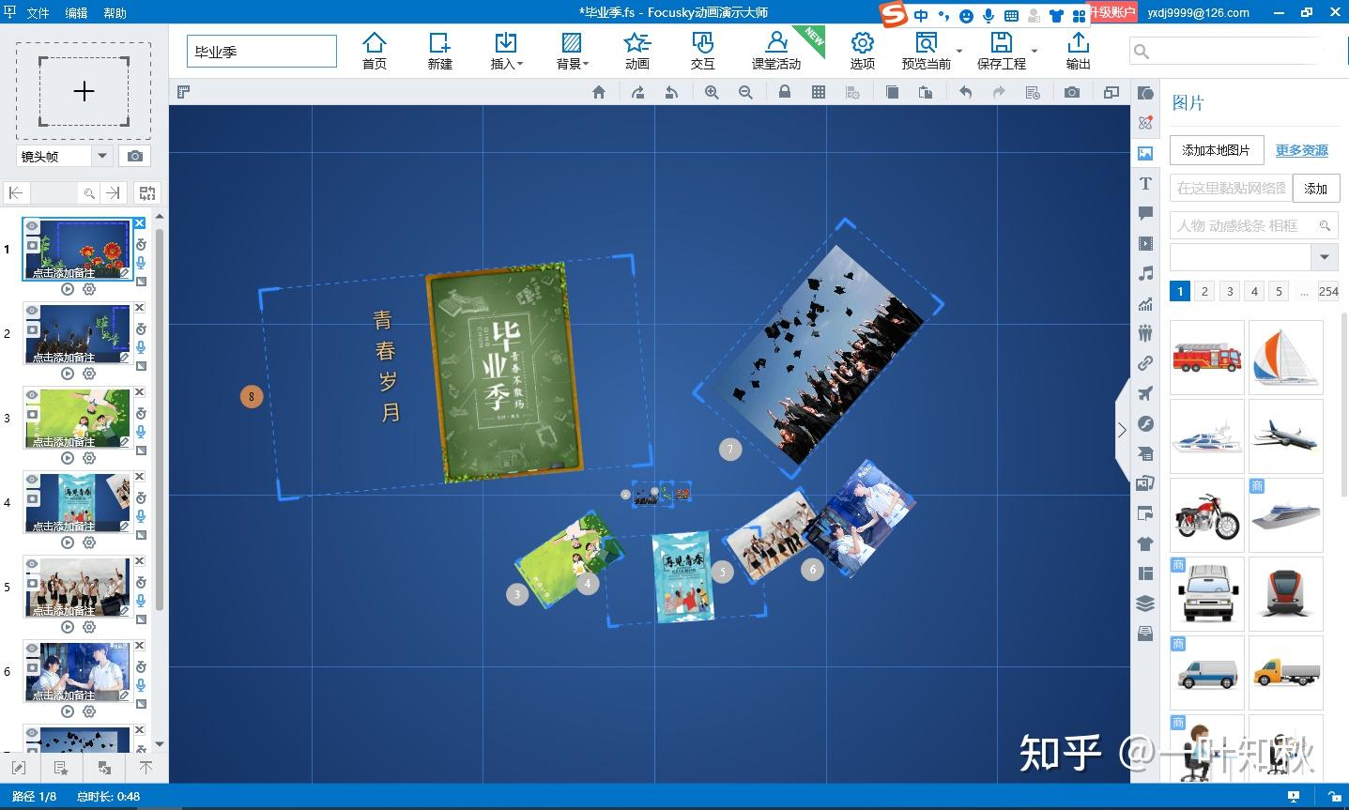Open the 文件 menu
The image size is (1349, 810).
coord(38,13)
